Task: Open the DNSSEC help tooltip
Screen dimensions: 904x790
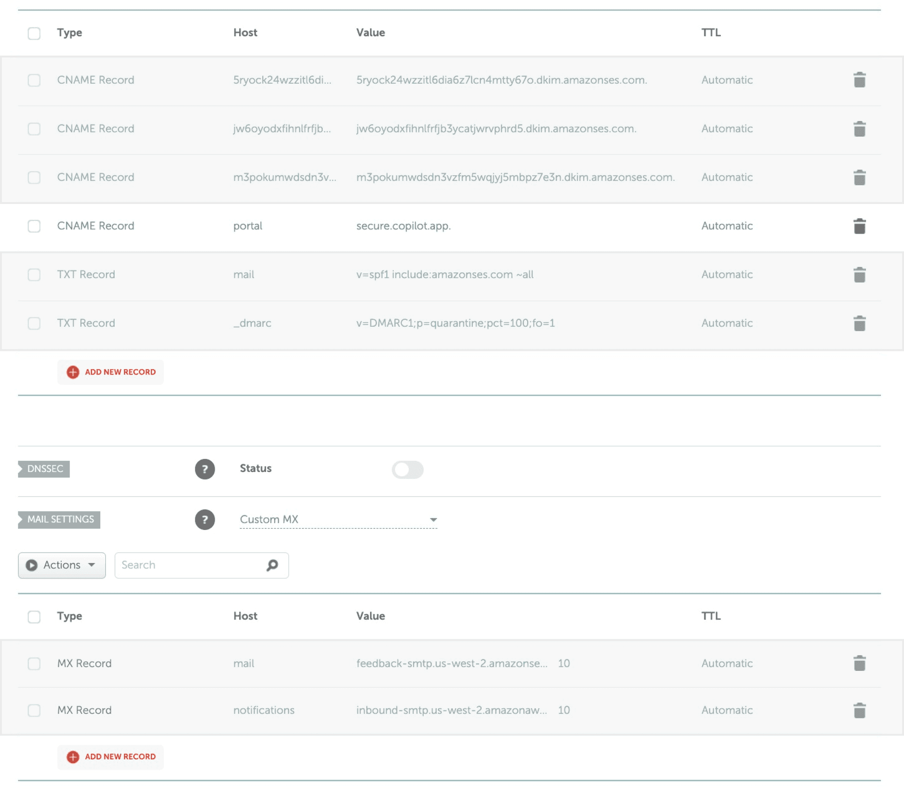Action: coord(205,469)
